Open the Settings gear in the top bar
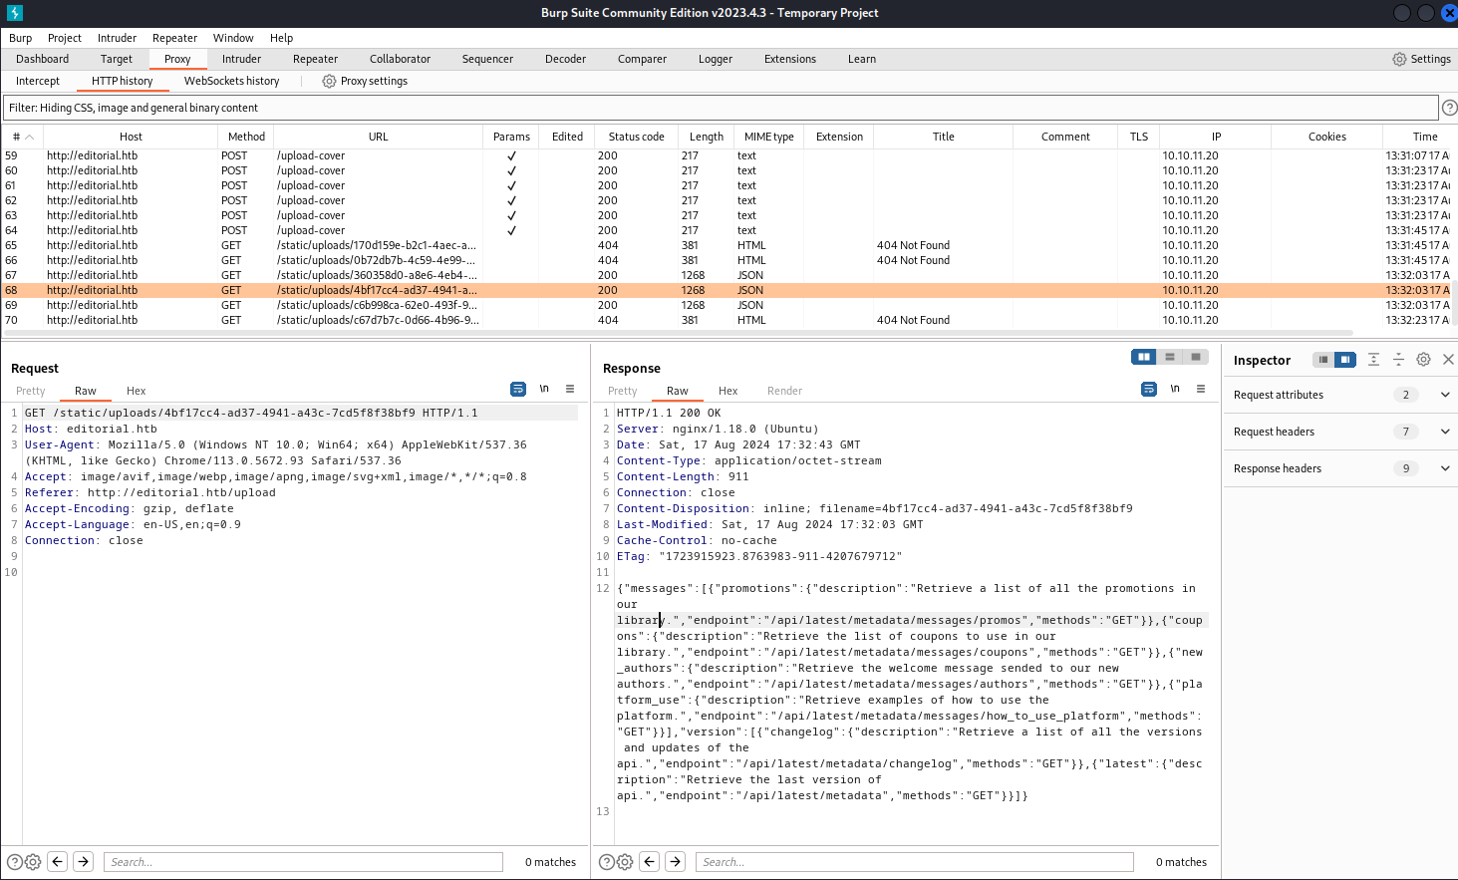The width and height of the screenshot is (1458, 880). [x=1421, y=59]
